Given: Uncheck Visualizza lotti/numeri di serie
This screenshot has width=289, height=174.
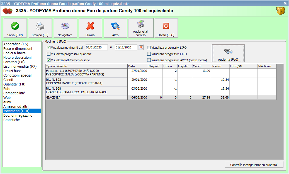Looking at the screenshot, I should click(x=49, y=60).
